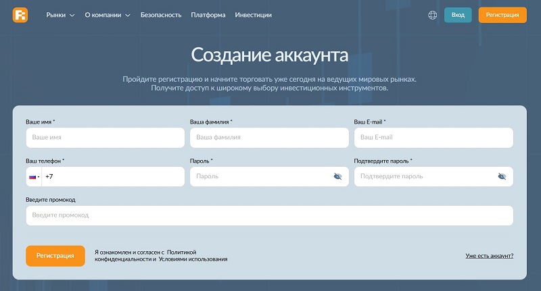Focus the Ваше имя input field
This screenshot has height=291, width=541.
click(105, 138)
